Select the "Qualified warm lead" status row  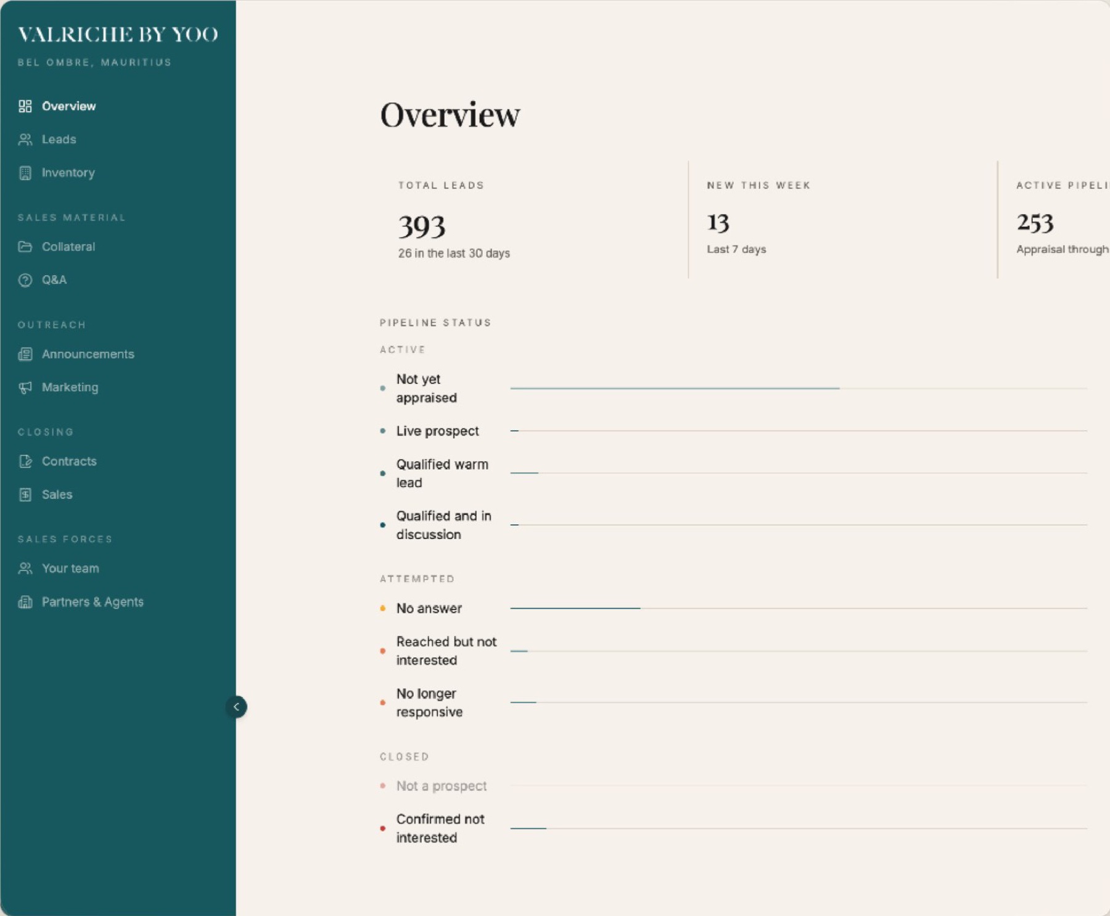[733, 474]
